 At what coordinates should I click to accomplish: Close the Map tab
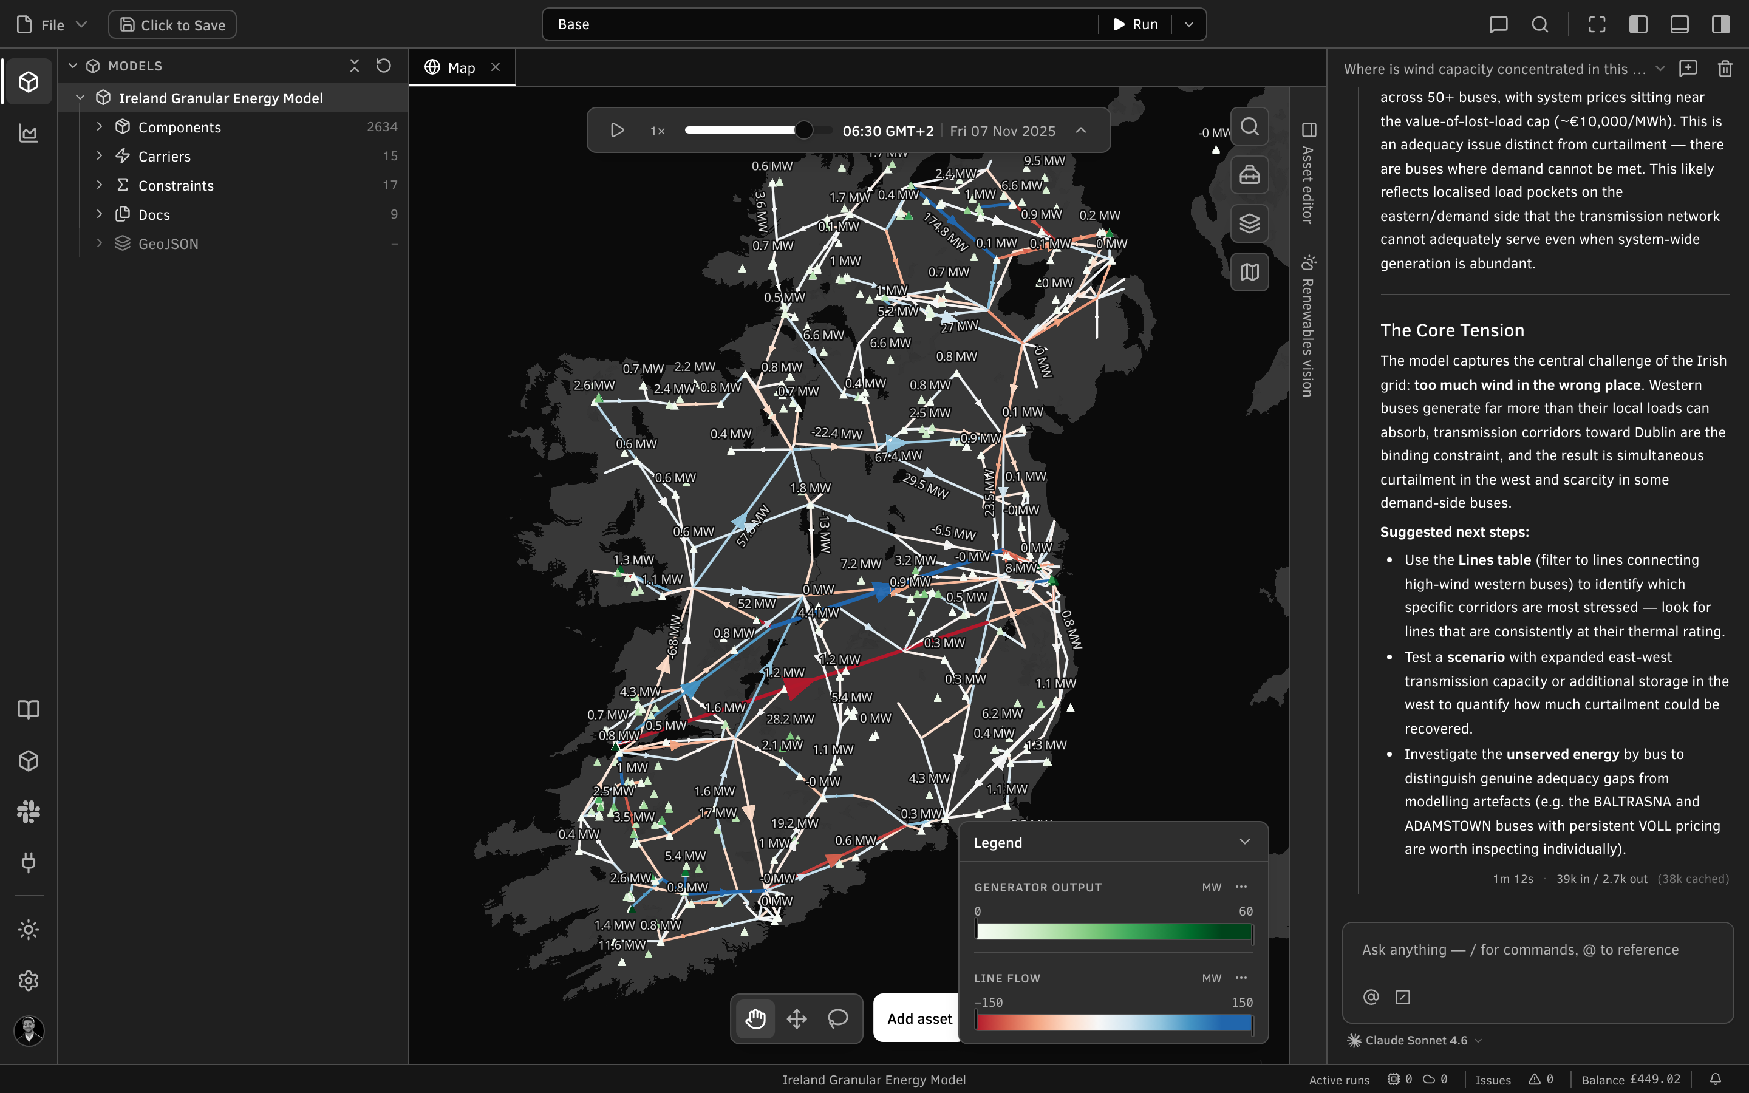click(x=496, y=67)
